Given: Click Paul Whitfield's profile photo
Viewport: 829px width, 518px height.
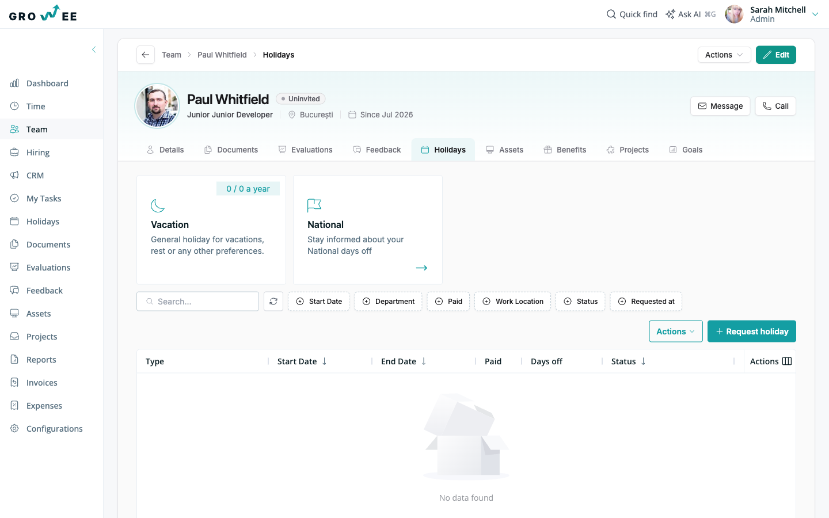Looking at the screenshot, I should (x=157, y=106).
